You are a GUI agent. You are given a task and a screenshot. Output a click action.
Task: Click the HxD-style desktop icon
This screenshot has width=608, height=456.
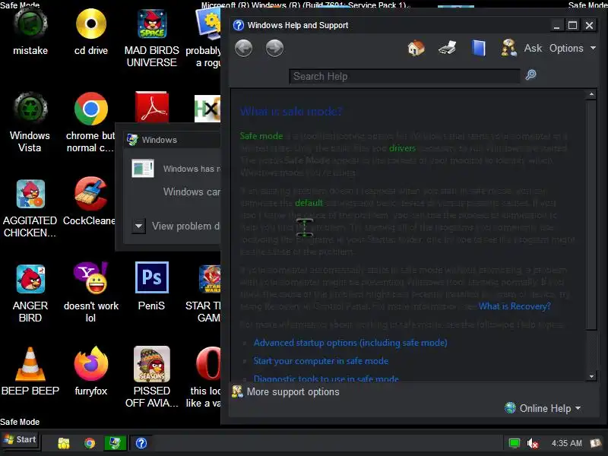coord(207,109)
